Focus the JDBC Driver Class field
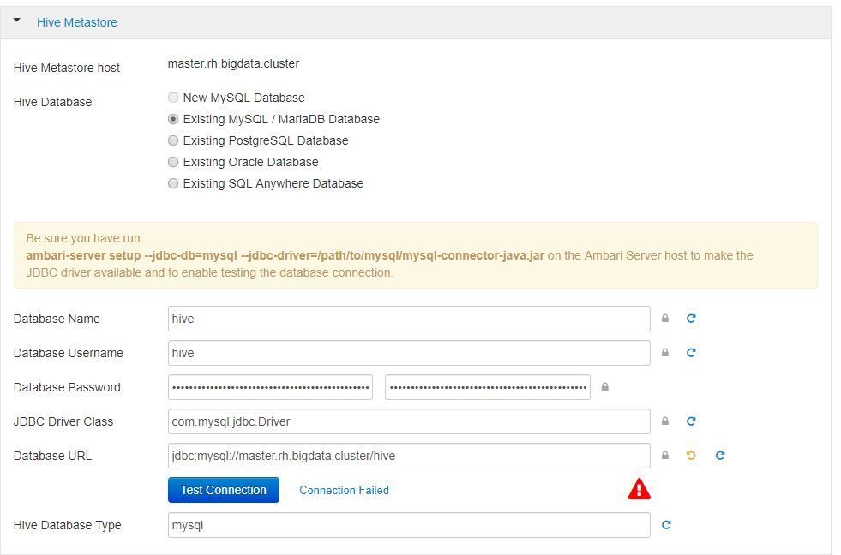 (x=409, y=421)
